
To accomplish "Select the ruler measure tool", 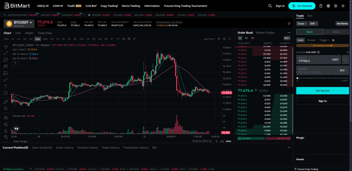I will 6,102.
